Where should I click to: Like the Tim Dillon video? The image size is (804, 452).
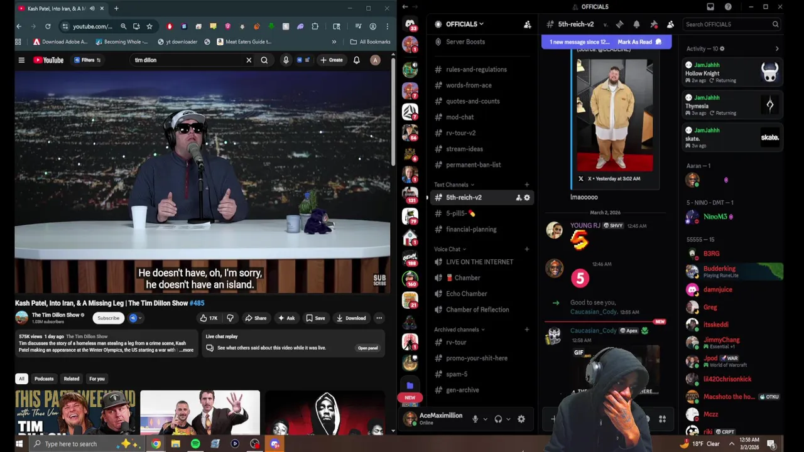pos(209,318)
